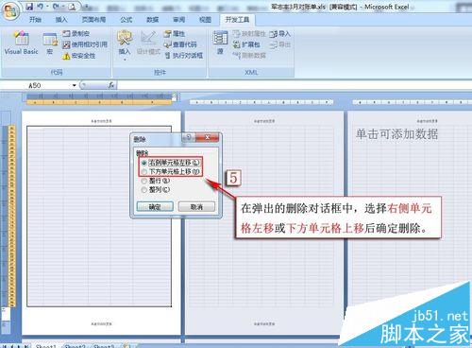Viewport: 472px width, 348px height.
Task: Click the second page header area
Action: 264,121
